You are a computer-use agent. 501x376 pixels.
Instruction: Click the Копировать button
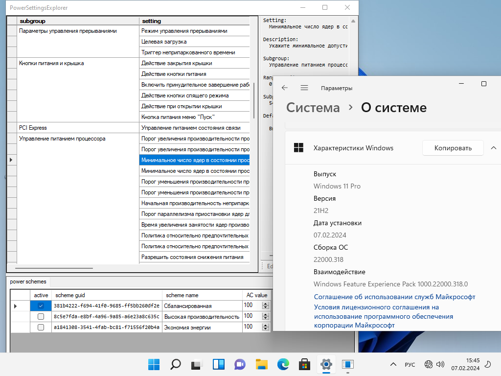pos(453,148)
